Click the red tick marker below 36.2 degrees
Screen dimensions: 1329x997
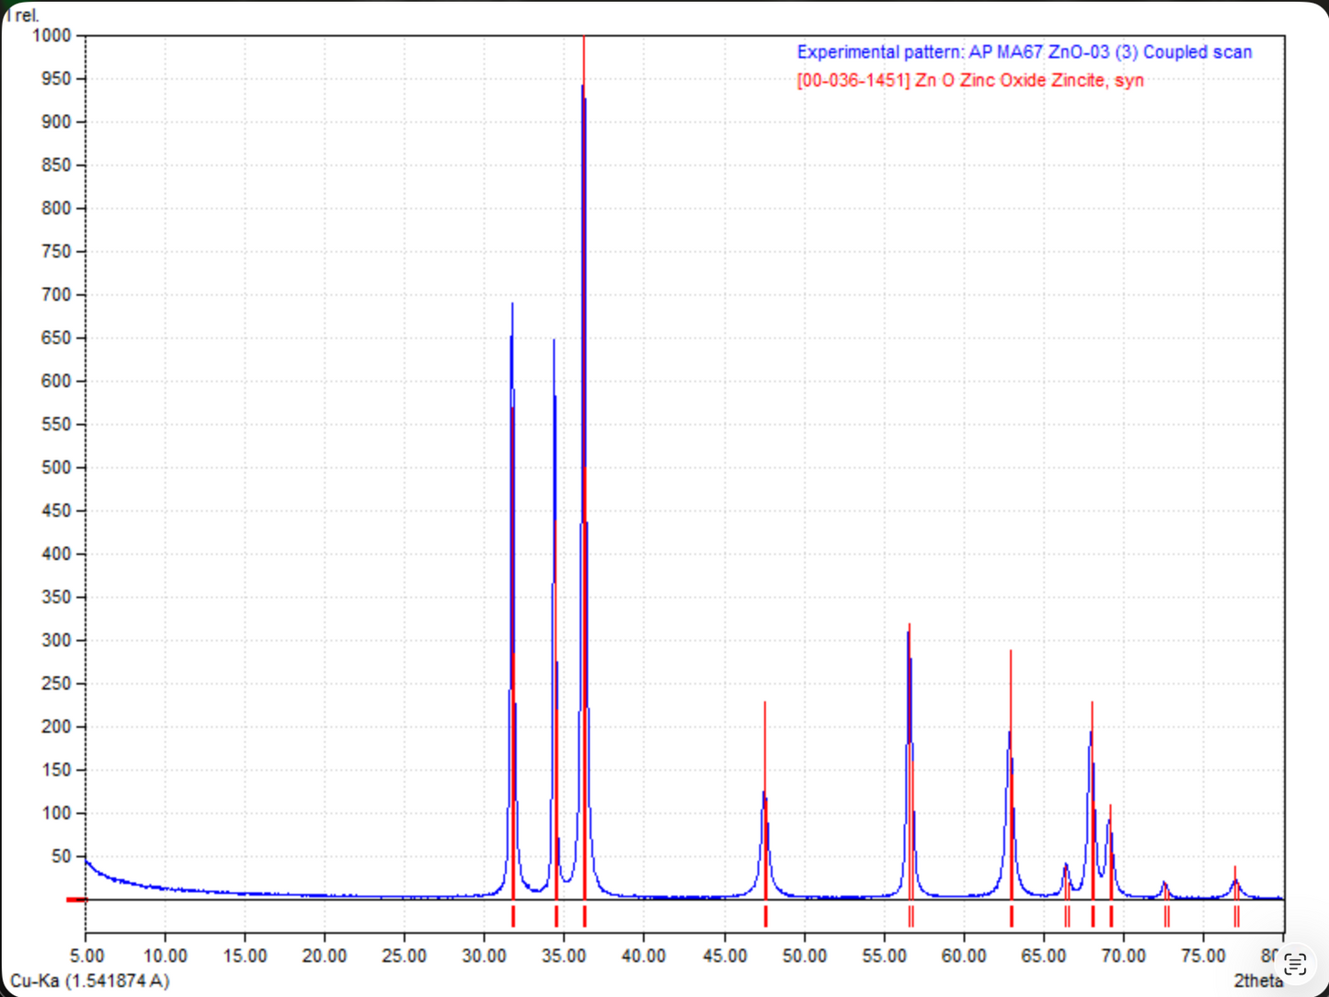[x=584, y=916]
